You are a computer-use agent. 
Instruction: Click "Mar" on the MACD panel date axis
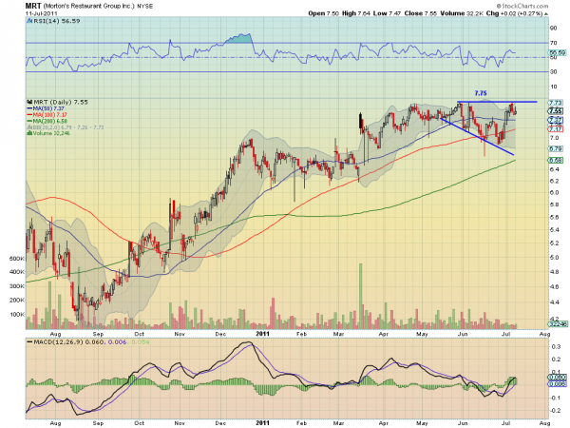[339, 423]
